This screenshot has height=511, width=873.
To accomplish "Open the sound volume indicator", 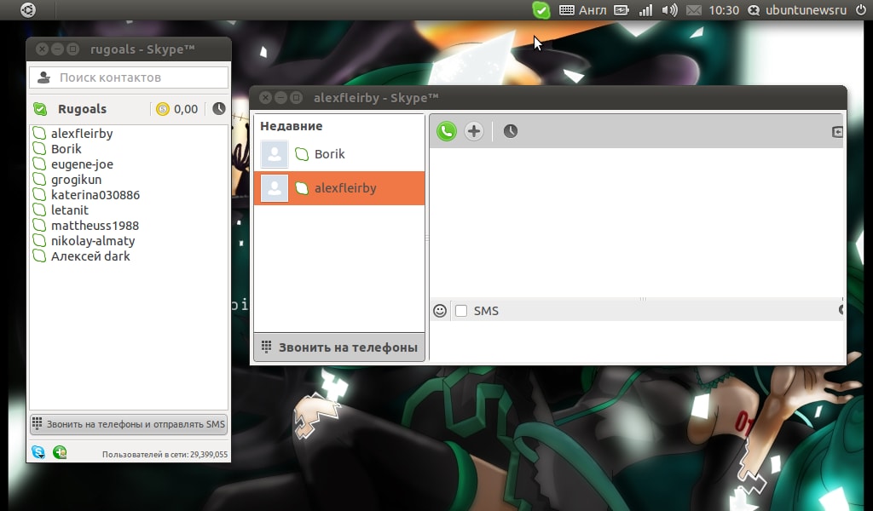I will 669,10.
